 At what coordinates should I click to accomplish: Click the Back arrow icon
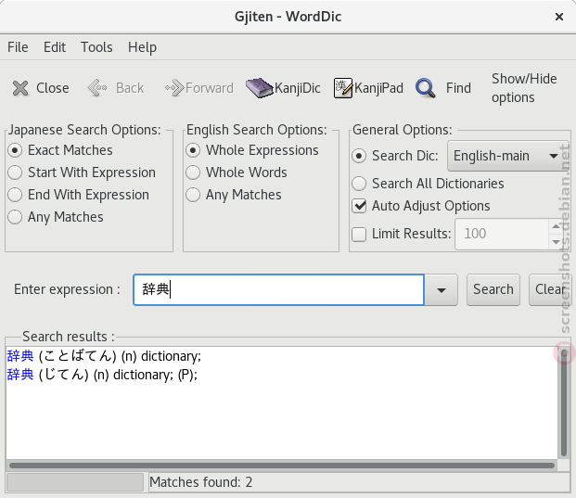point(97,88)
